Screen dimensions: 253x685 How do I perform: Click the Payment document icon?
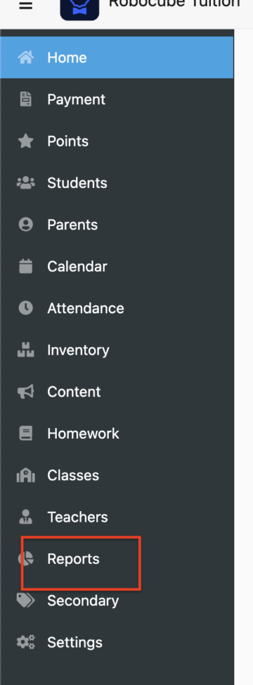click(26, 100)
